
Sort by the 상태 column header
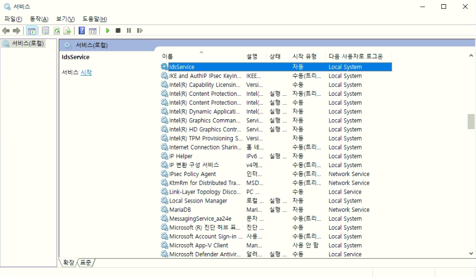coord(278,56)
